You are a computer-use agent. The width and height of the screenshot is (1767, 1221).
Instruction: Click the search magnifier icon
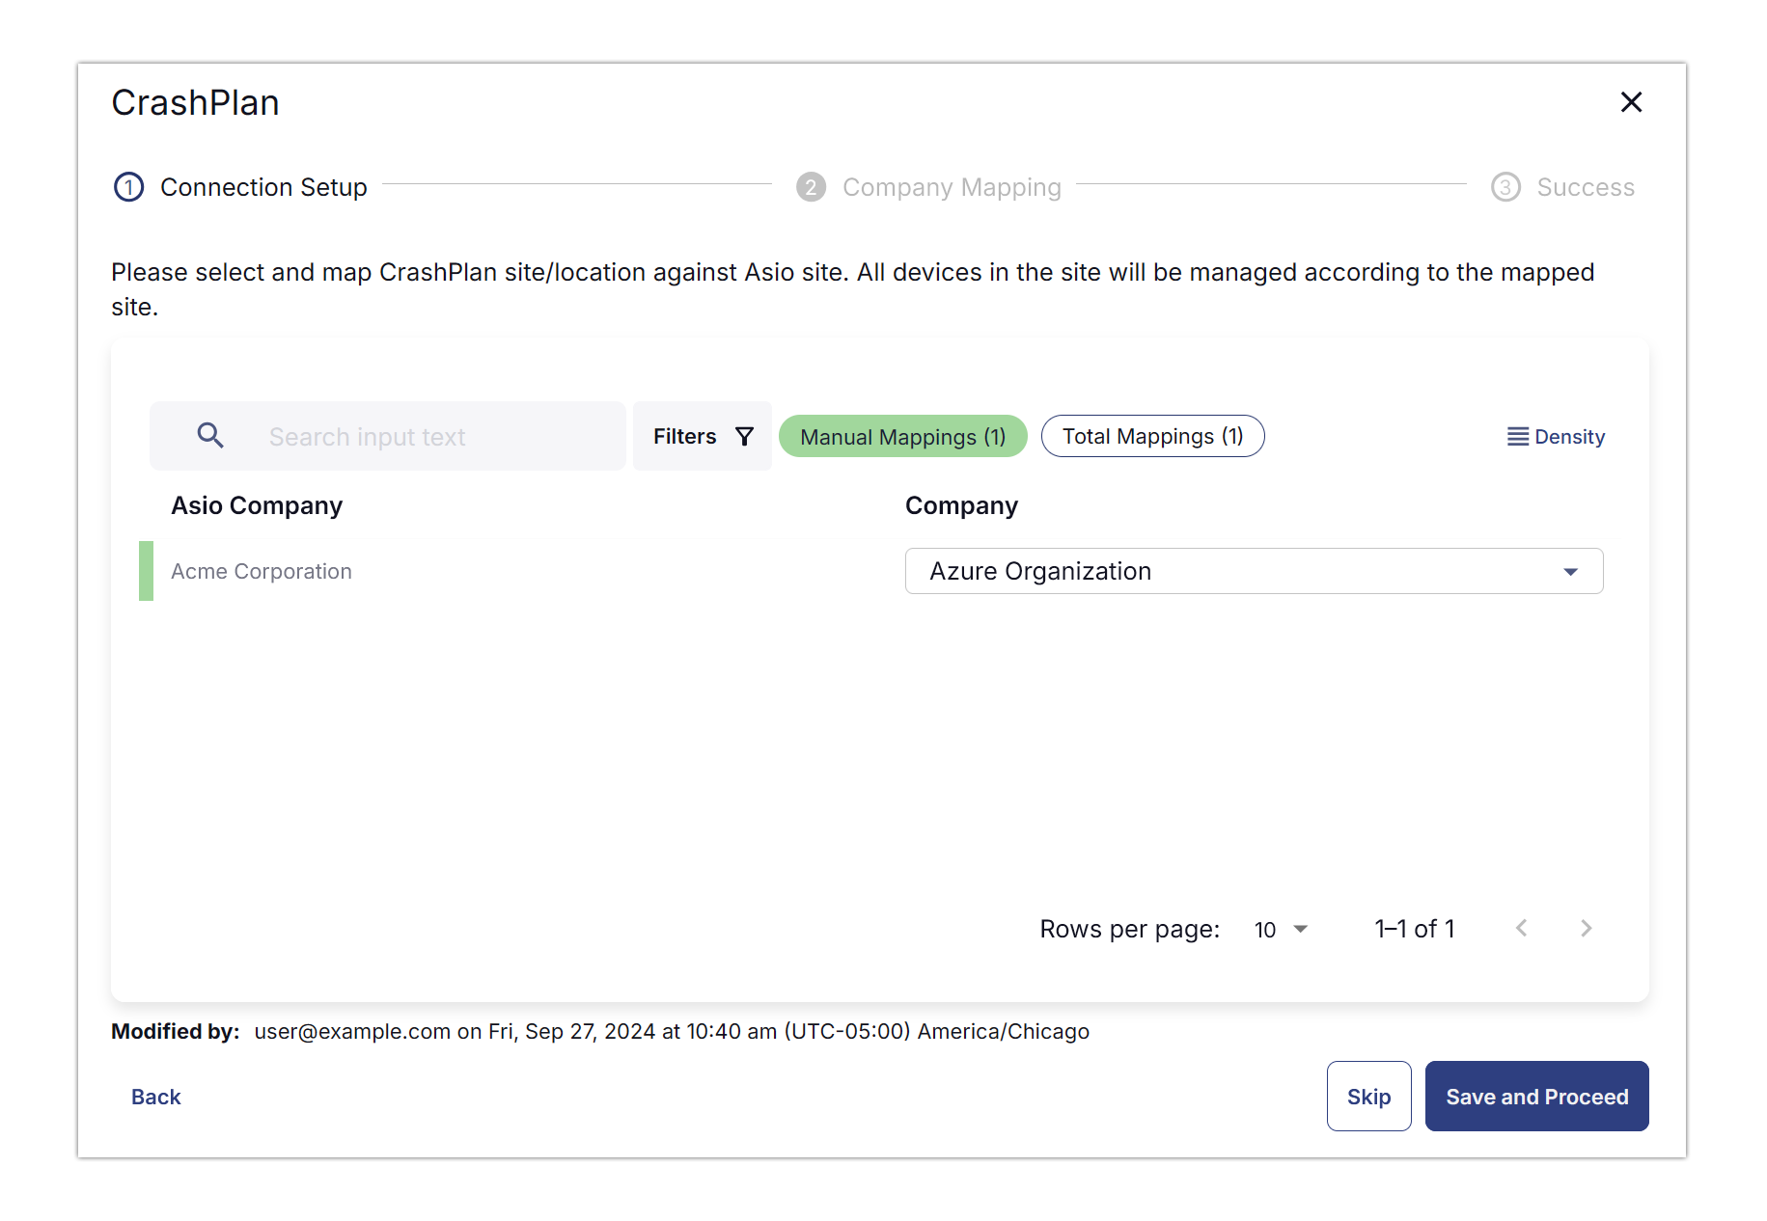210,436
